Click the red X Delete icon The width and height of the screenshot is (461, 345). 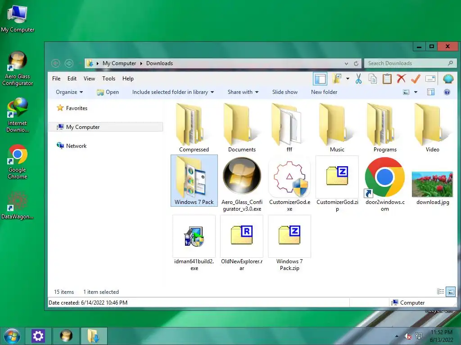pyautogui.click(x=401, y=79)
